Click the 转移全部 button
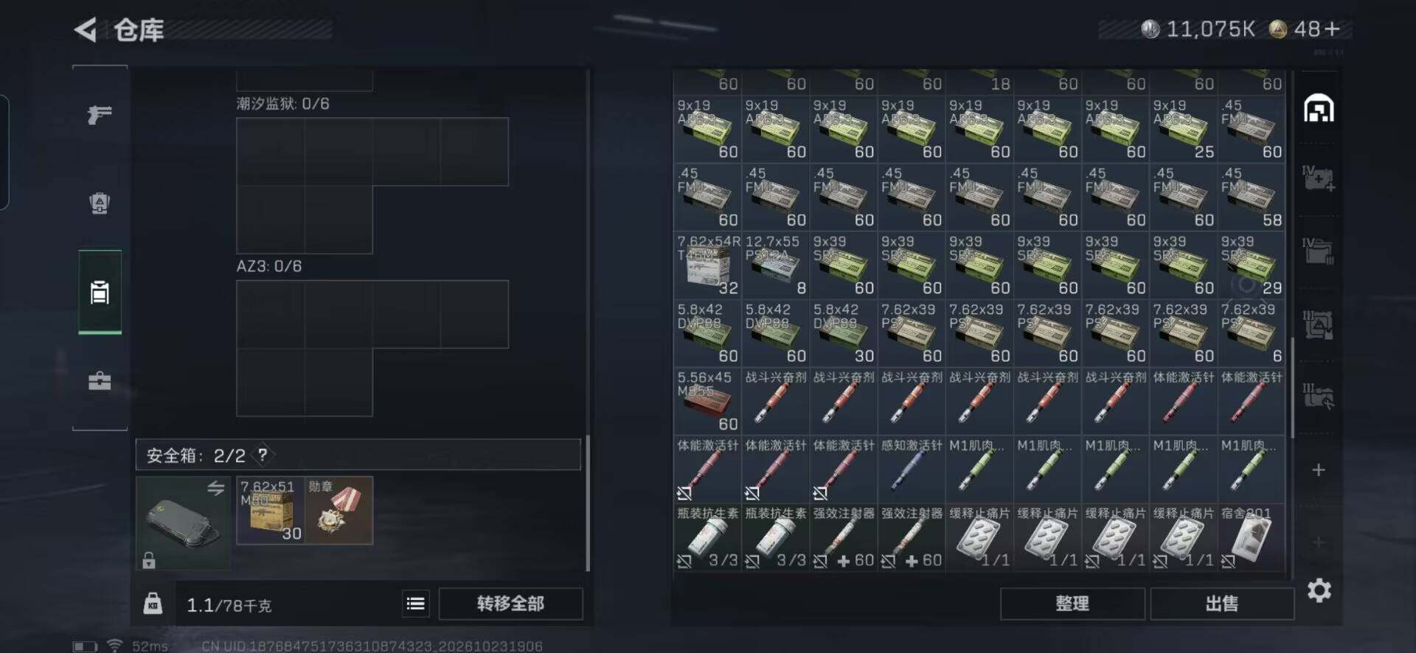Screen dimensions: 1416x653 510,604
